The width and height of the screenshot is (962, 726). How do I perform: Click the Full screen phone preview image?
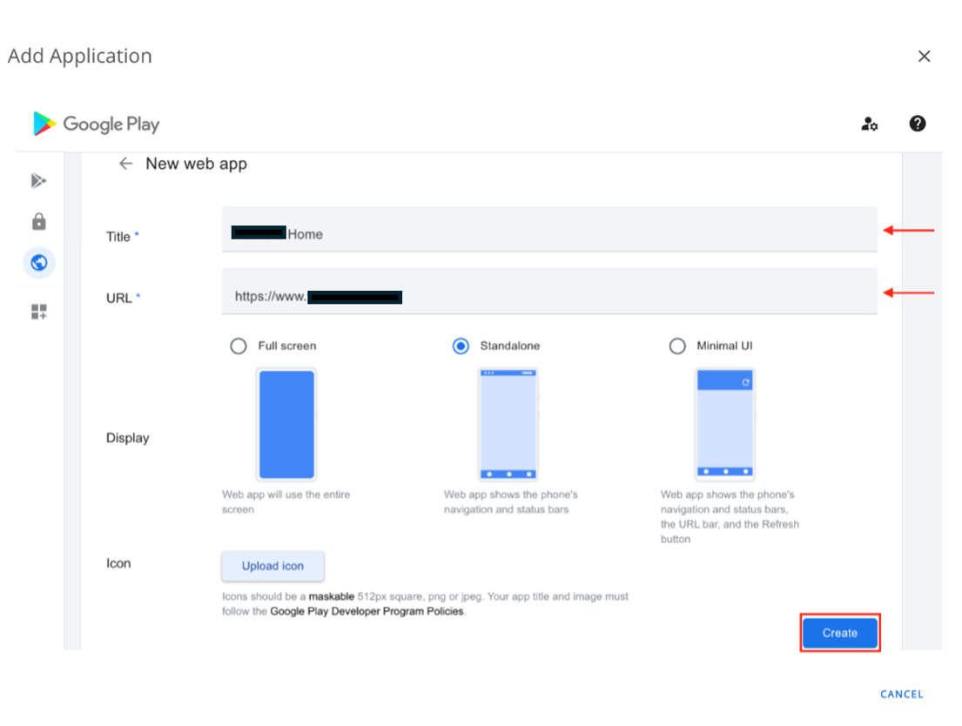point(286,425)
